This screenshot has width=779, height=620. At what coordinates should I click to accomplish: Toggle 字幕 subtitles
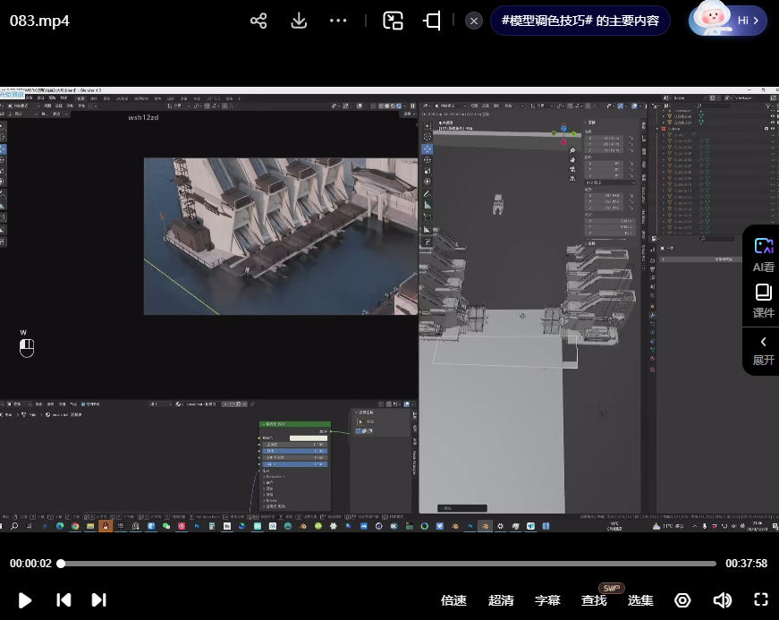[x=547, y=600]
